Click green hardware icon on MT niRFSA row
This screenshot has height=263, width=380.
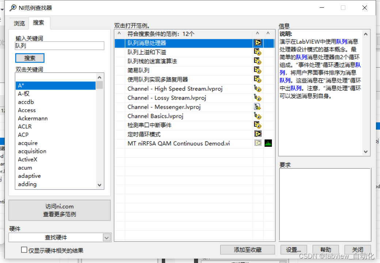pos(268,143)
